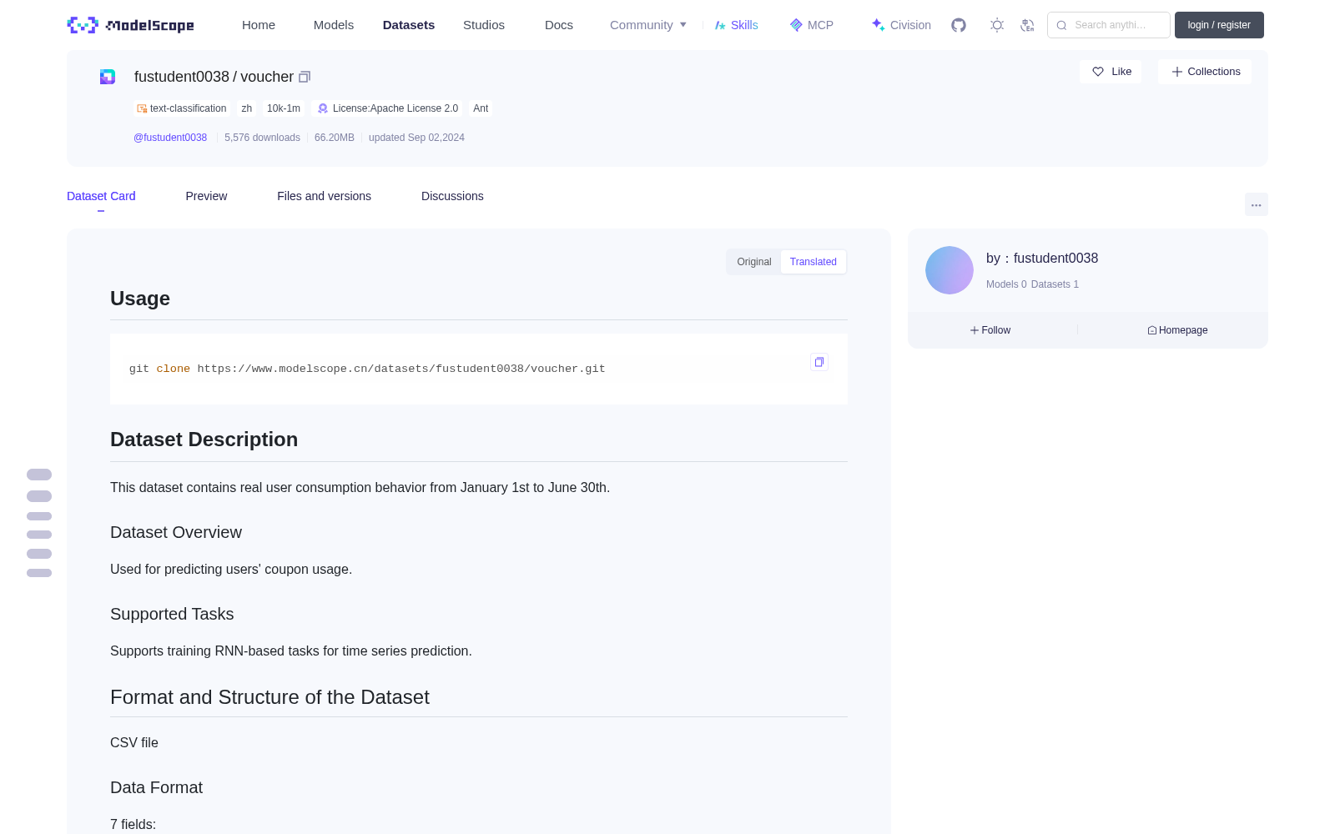The image size is (1335, 834).
Task: Open @fustudent0038 profile link
Action: click(x=170, y=138)
